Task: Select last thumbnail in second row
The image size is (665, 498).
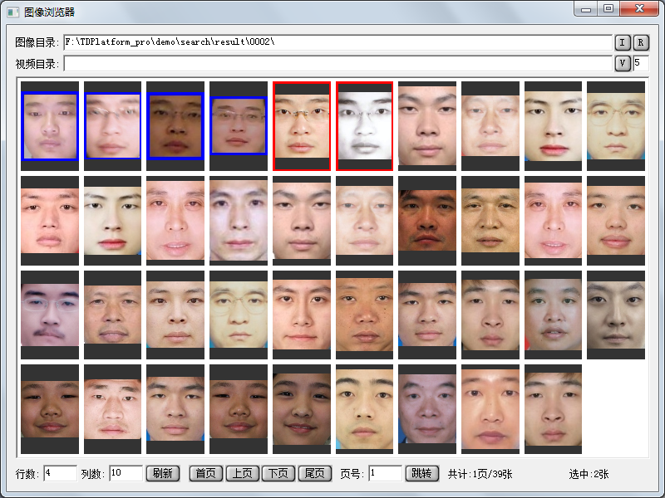Action: pos(616,221)
